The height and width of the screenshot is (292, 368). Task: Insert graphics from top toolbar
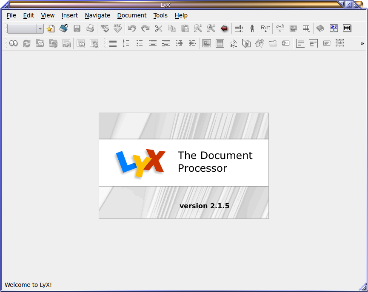293,28
